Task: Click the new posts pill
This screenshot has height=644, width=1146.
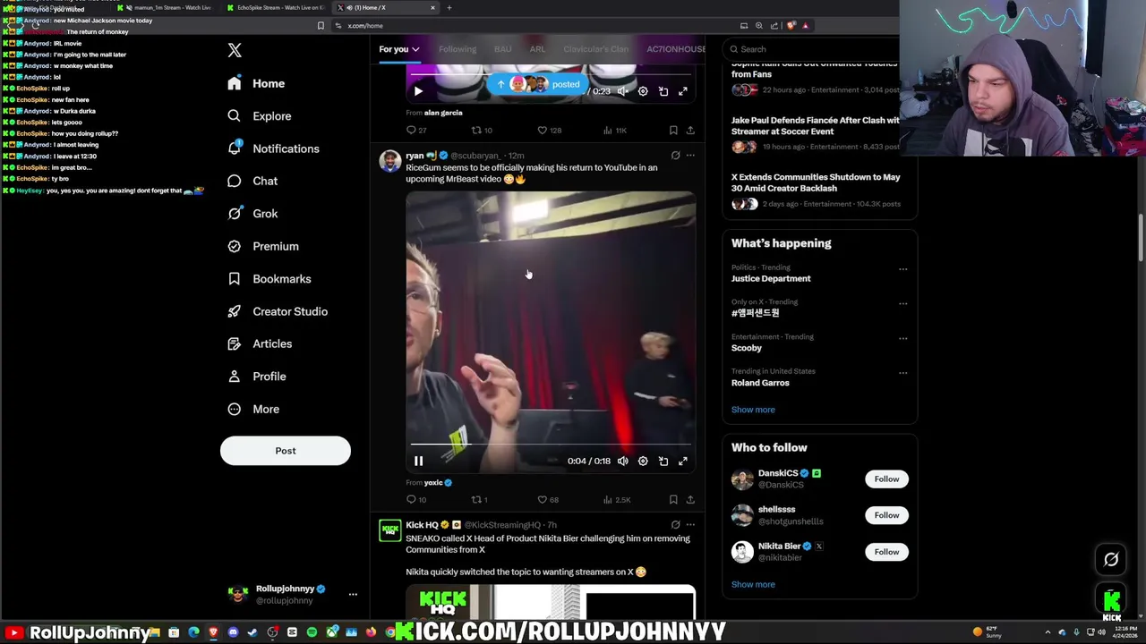Action: click(540, 84)
